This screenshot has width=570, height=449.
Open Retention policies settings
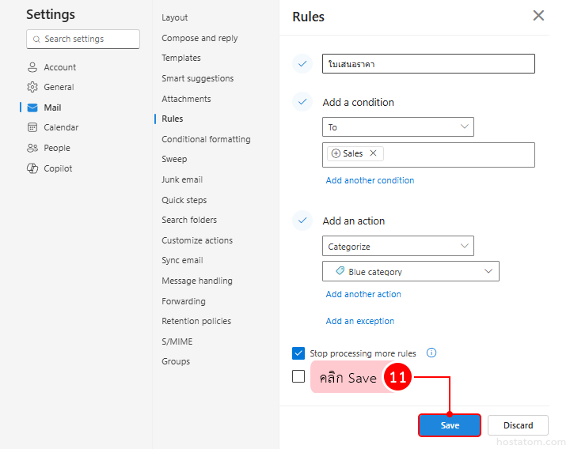coord(196,321)
